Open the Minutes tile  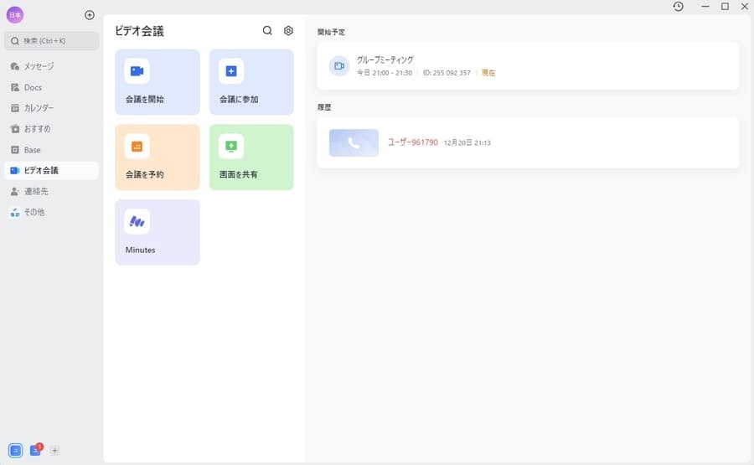[x=158, y=232]
